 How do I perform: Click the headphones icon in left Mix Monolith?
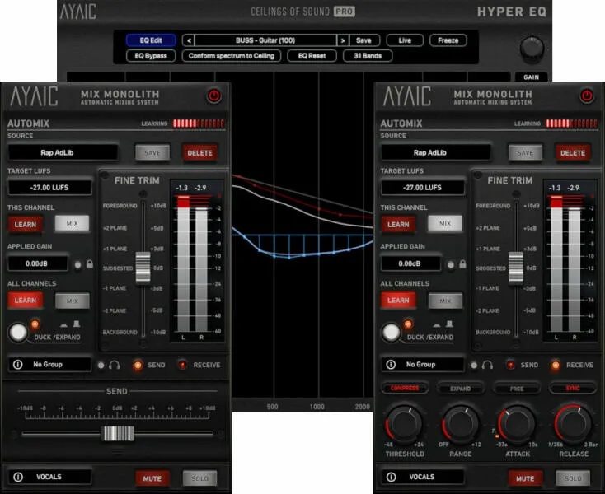[x=115, y=365]
